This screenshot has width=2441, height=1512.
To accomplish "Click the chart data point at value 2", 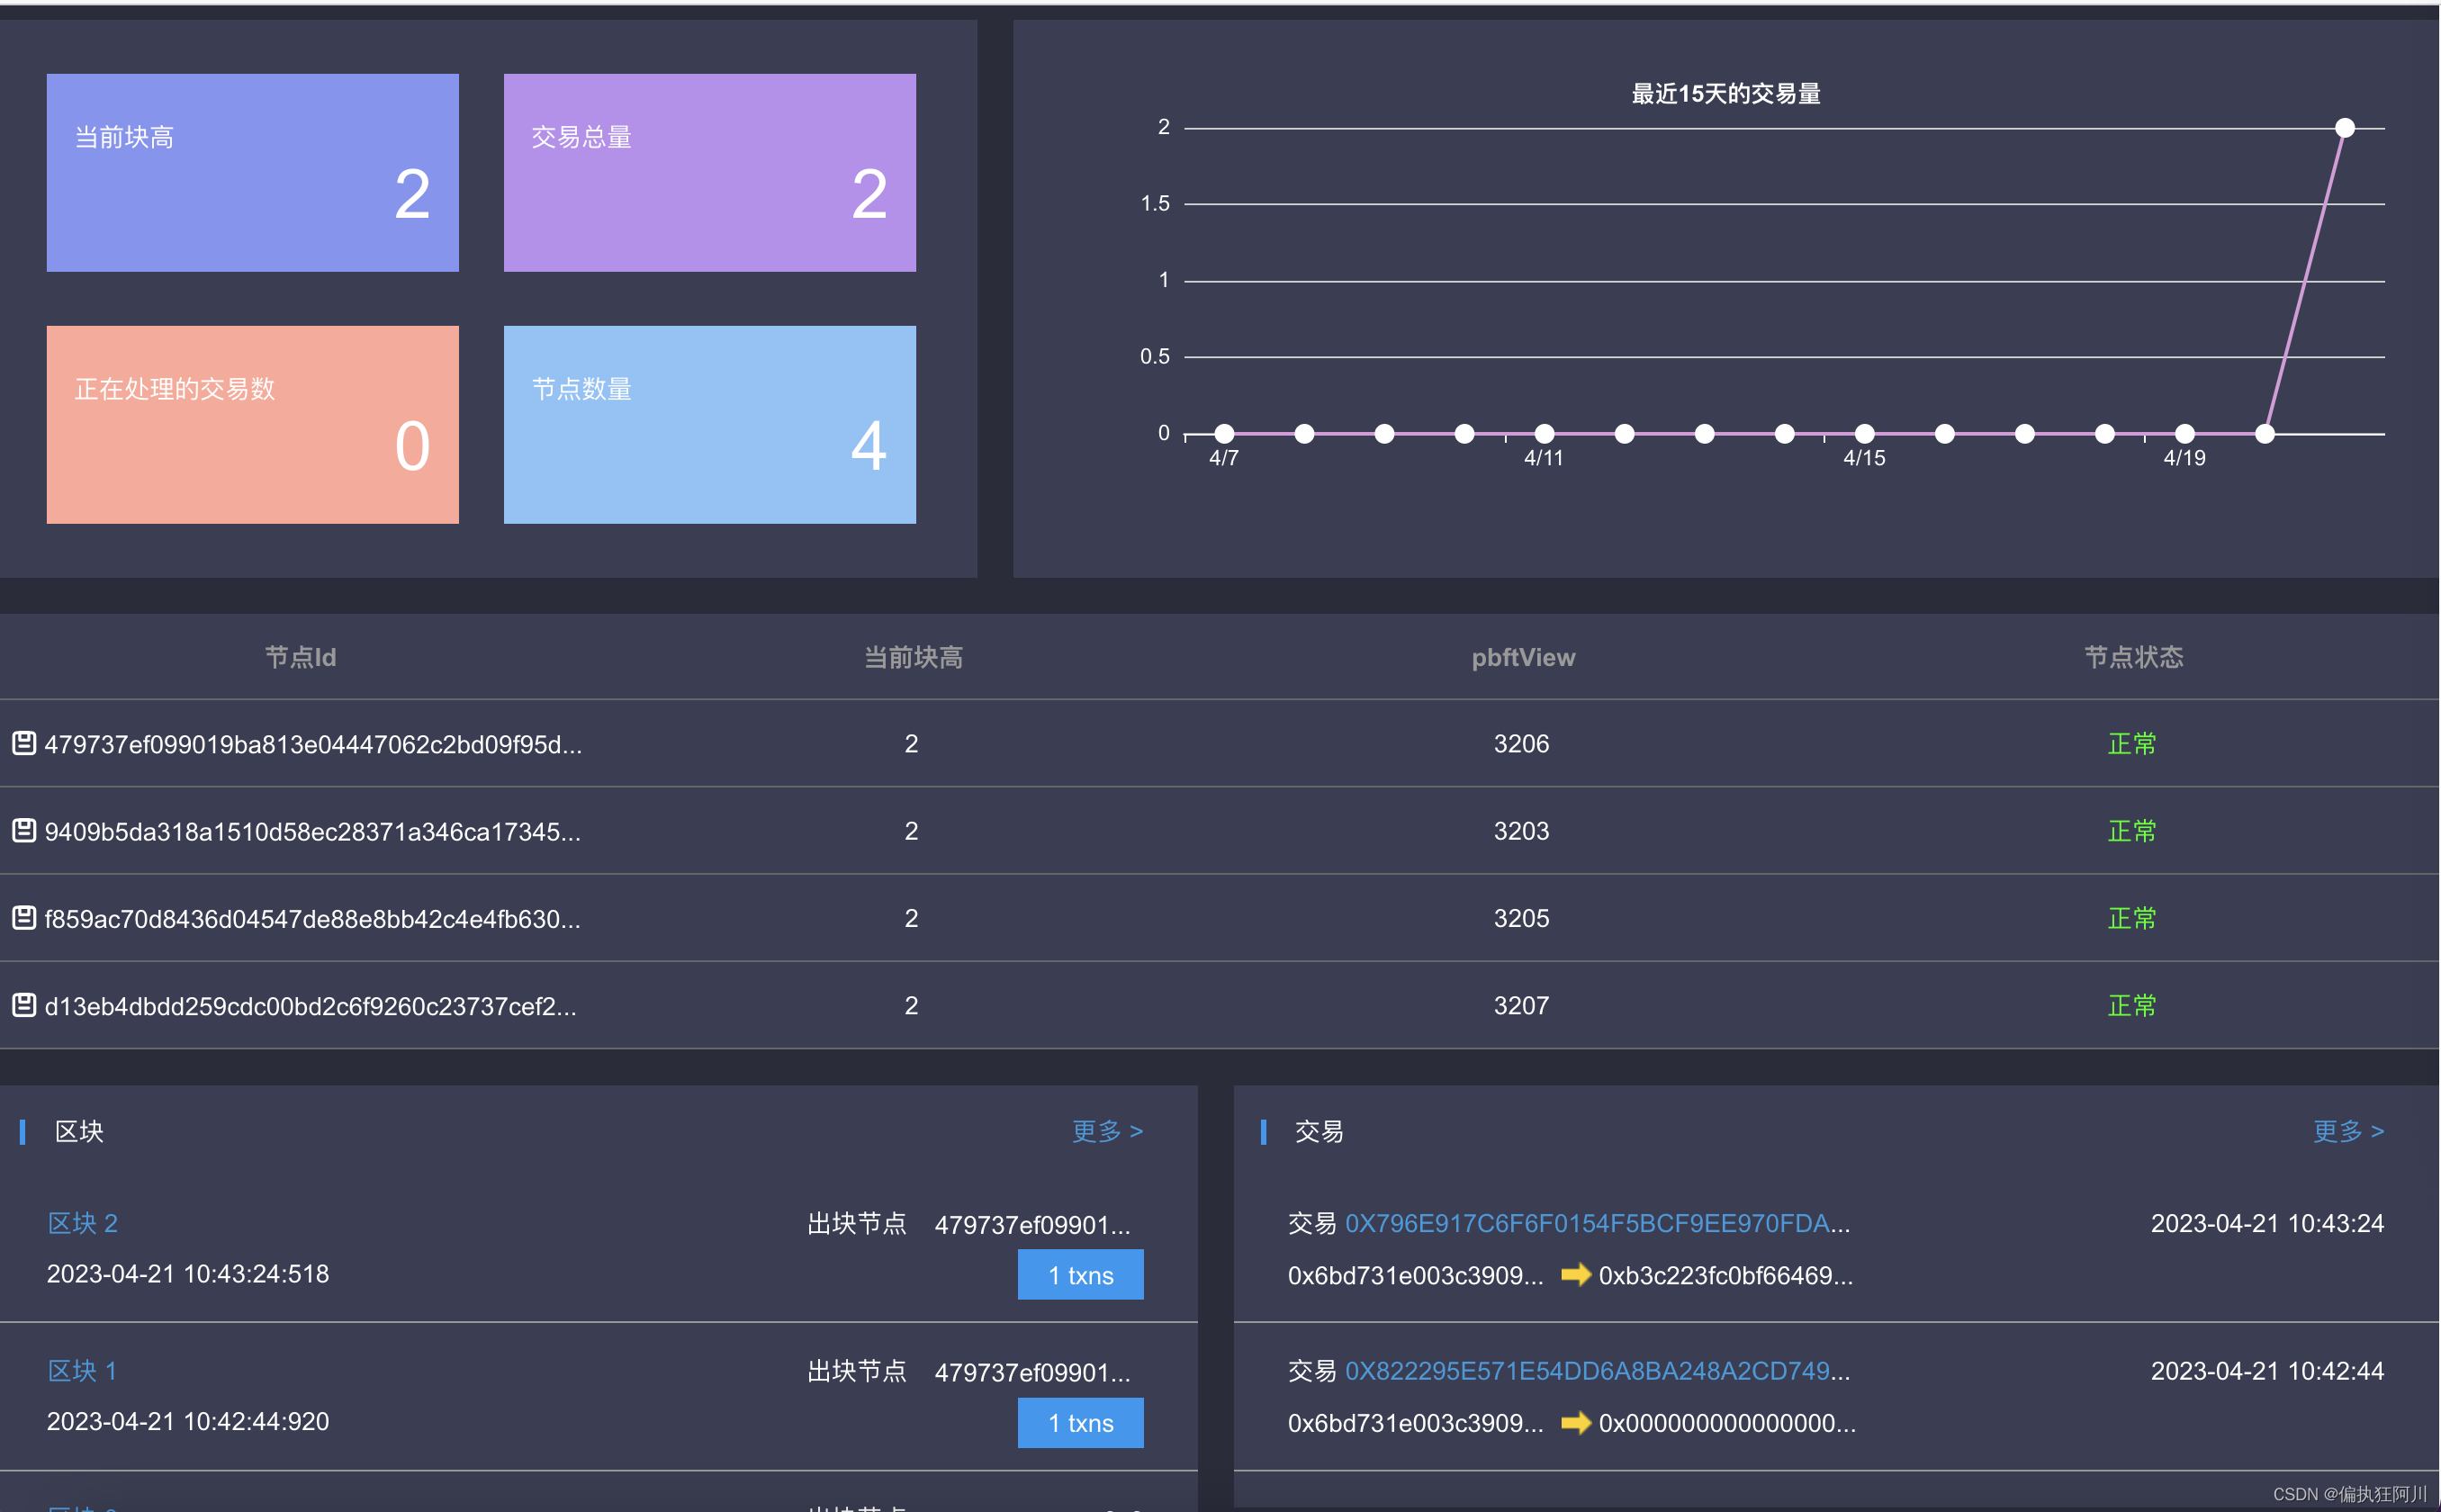I will pyautogui.click(x=2344, y=128).
